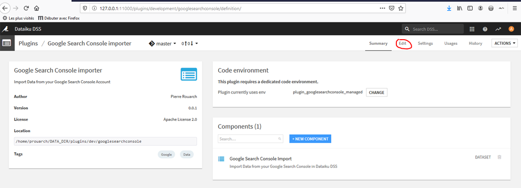521x188 pixels.
Task: Click CHANGE code environment button
Action: [377, 92]
